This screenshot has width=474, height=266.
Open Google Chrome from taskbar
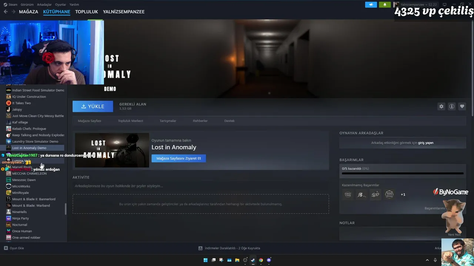261,260
